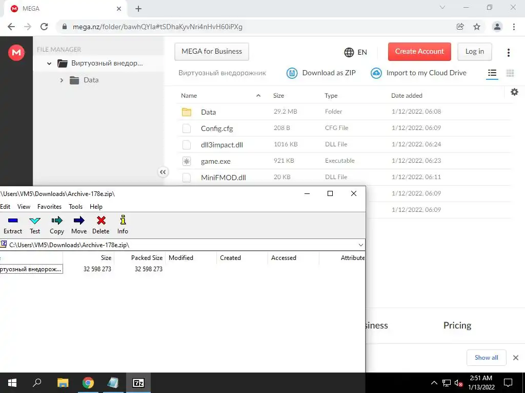Sort MEGA files by Type column
Image resolution: width=525 pixels, height=393 pixels.
coord(331,96)
